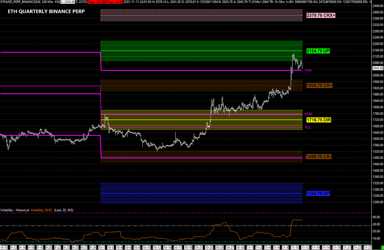The width and height of the screenshot is (384, 250).
Task: Select the PQH line label
Action: pos(308,70)
